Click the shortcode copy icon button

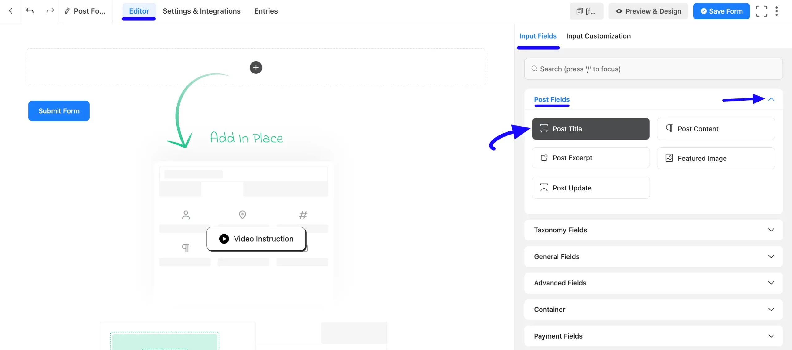586,11
